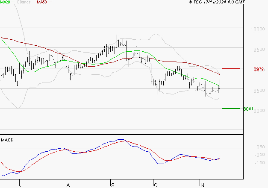Click the -050 MACD axis label
Viewport: 268px width, 188px height.
(259, 155)
